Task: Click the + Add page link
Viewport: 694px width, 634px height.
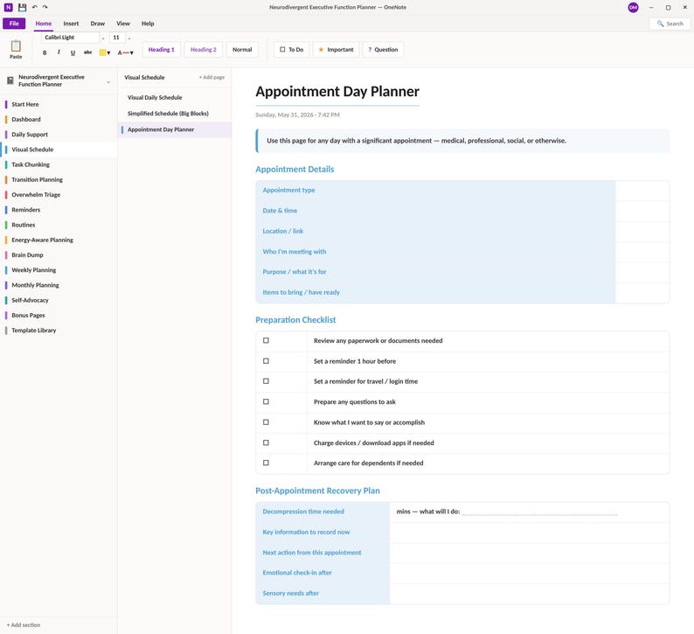Action: pyautogui.click(x=212, y=77)
